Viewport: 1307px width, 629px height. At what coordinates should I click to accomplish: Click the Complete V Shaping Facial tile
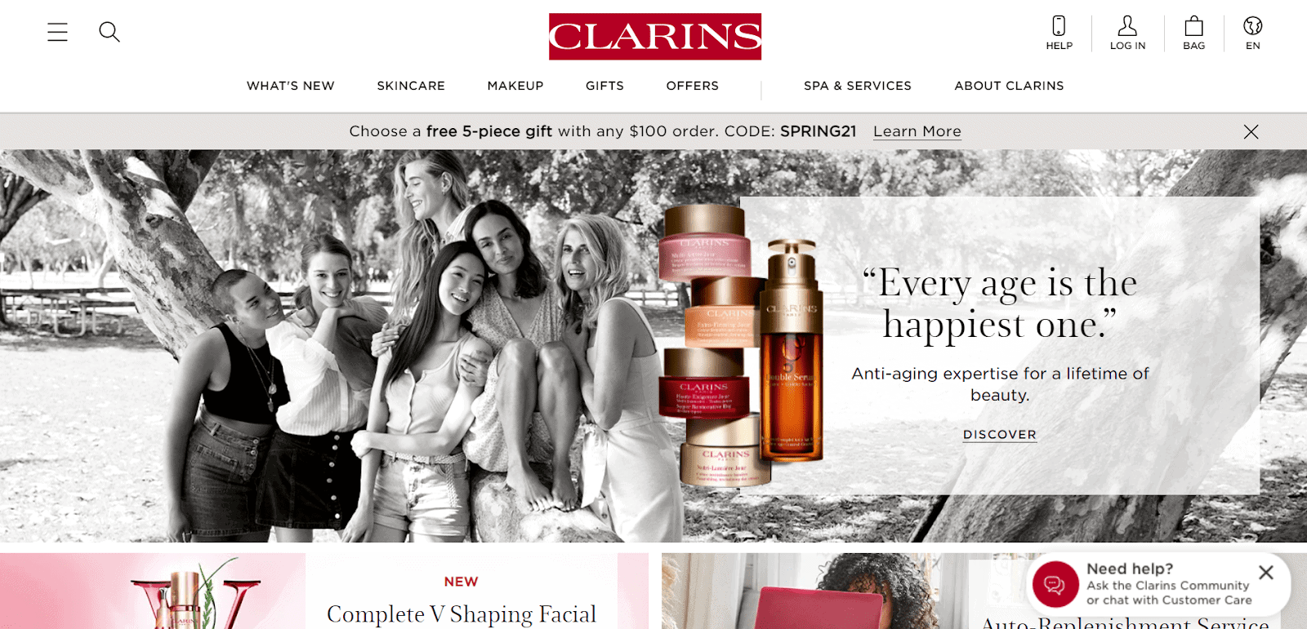[324, 591]
